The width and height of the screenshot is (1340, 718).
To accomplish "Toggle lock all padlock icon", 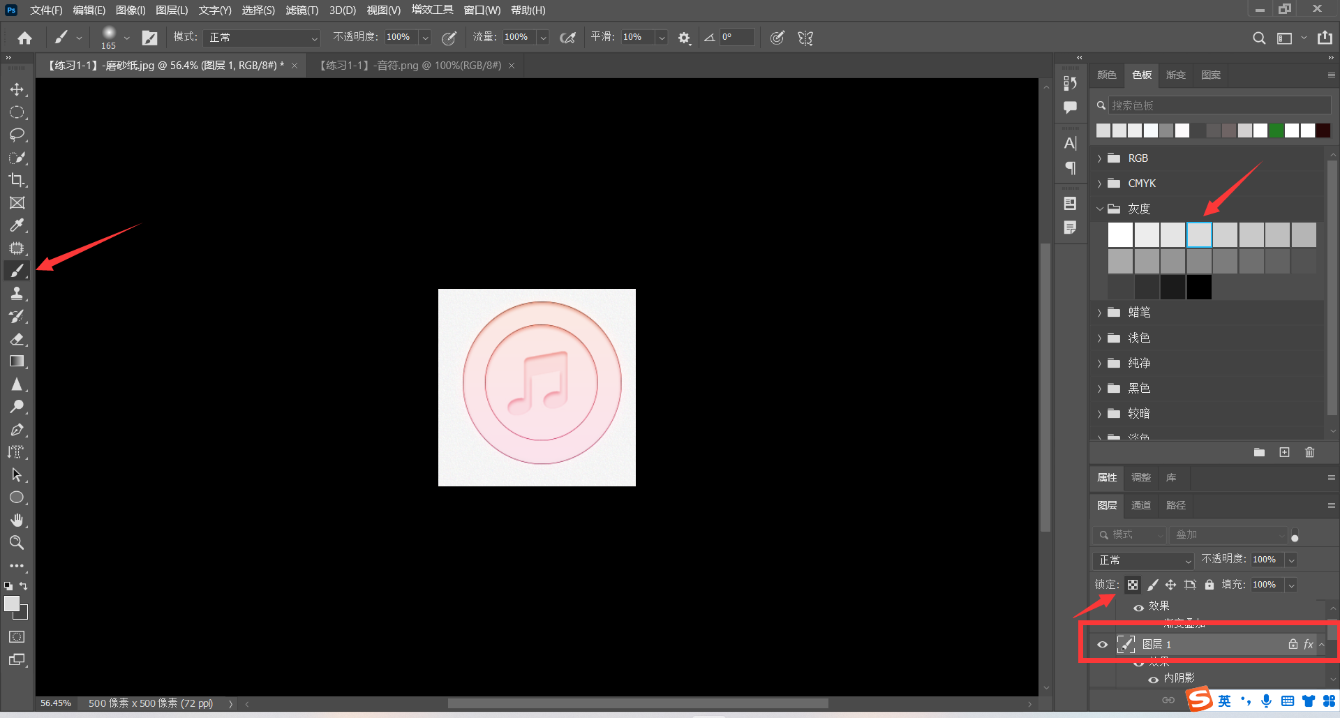I will click(1209, 585).
